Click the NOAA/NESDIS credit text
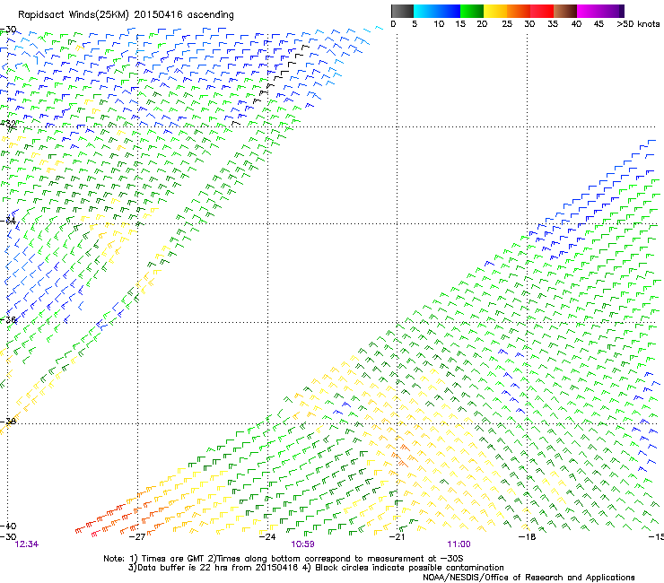Screen dimensions: 664x583 529,578
